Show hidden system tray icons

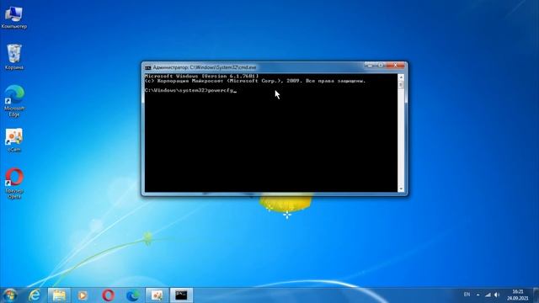[x=478, y=295]
